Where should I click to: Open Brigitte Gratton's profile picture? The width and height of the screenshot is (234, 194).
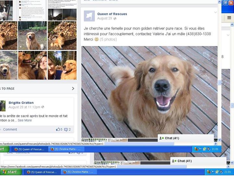3,106
